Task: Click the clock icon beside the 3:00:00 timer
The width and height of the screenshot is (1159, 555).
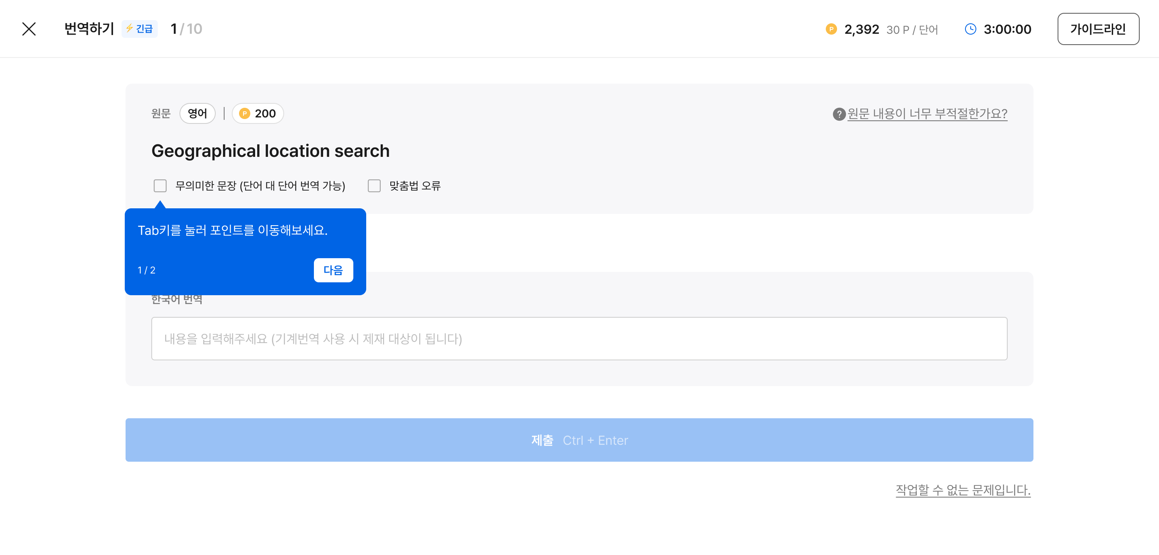Action: tap(971, 29)
